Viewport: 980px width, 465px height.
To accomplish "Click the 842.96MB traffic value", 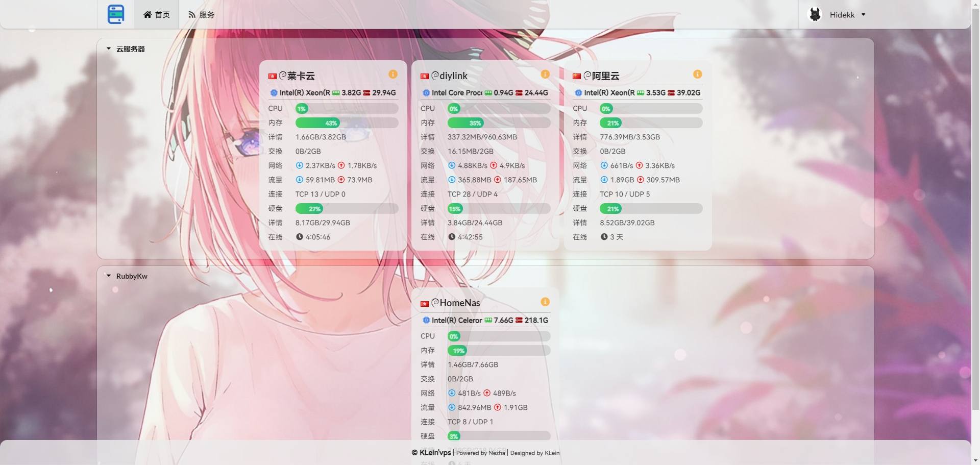I will [x=474, y=408].
